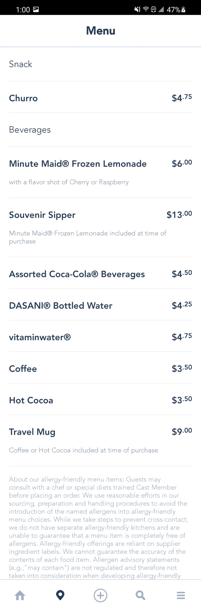Open the map location pin tab
Screen dimensions: 201x611
pos(60,595)
